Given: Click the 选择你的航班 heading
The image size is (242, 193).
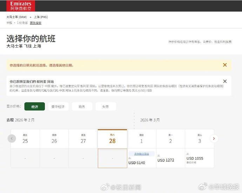Looking at the screenshot, I should click(31, 39).
